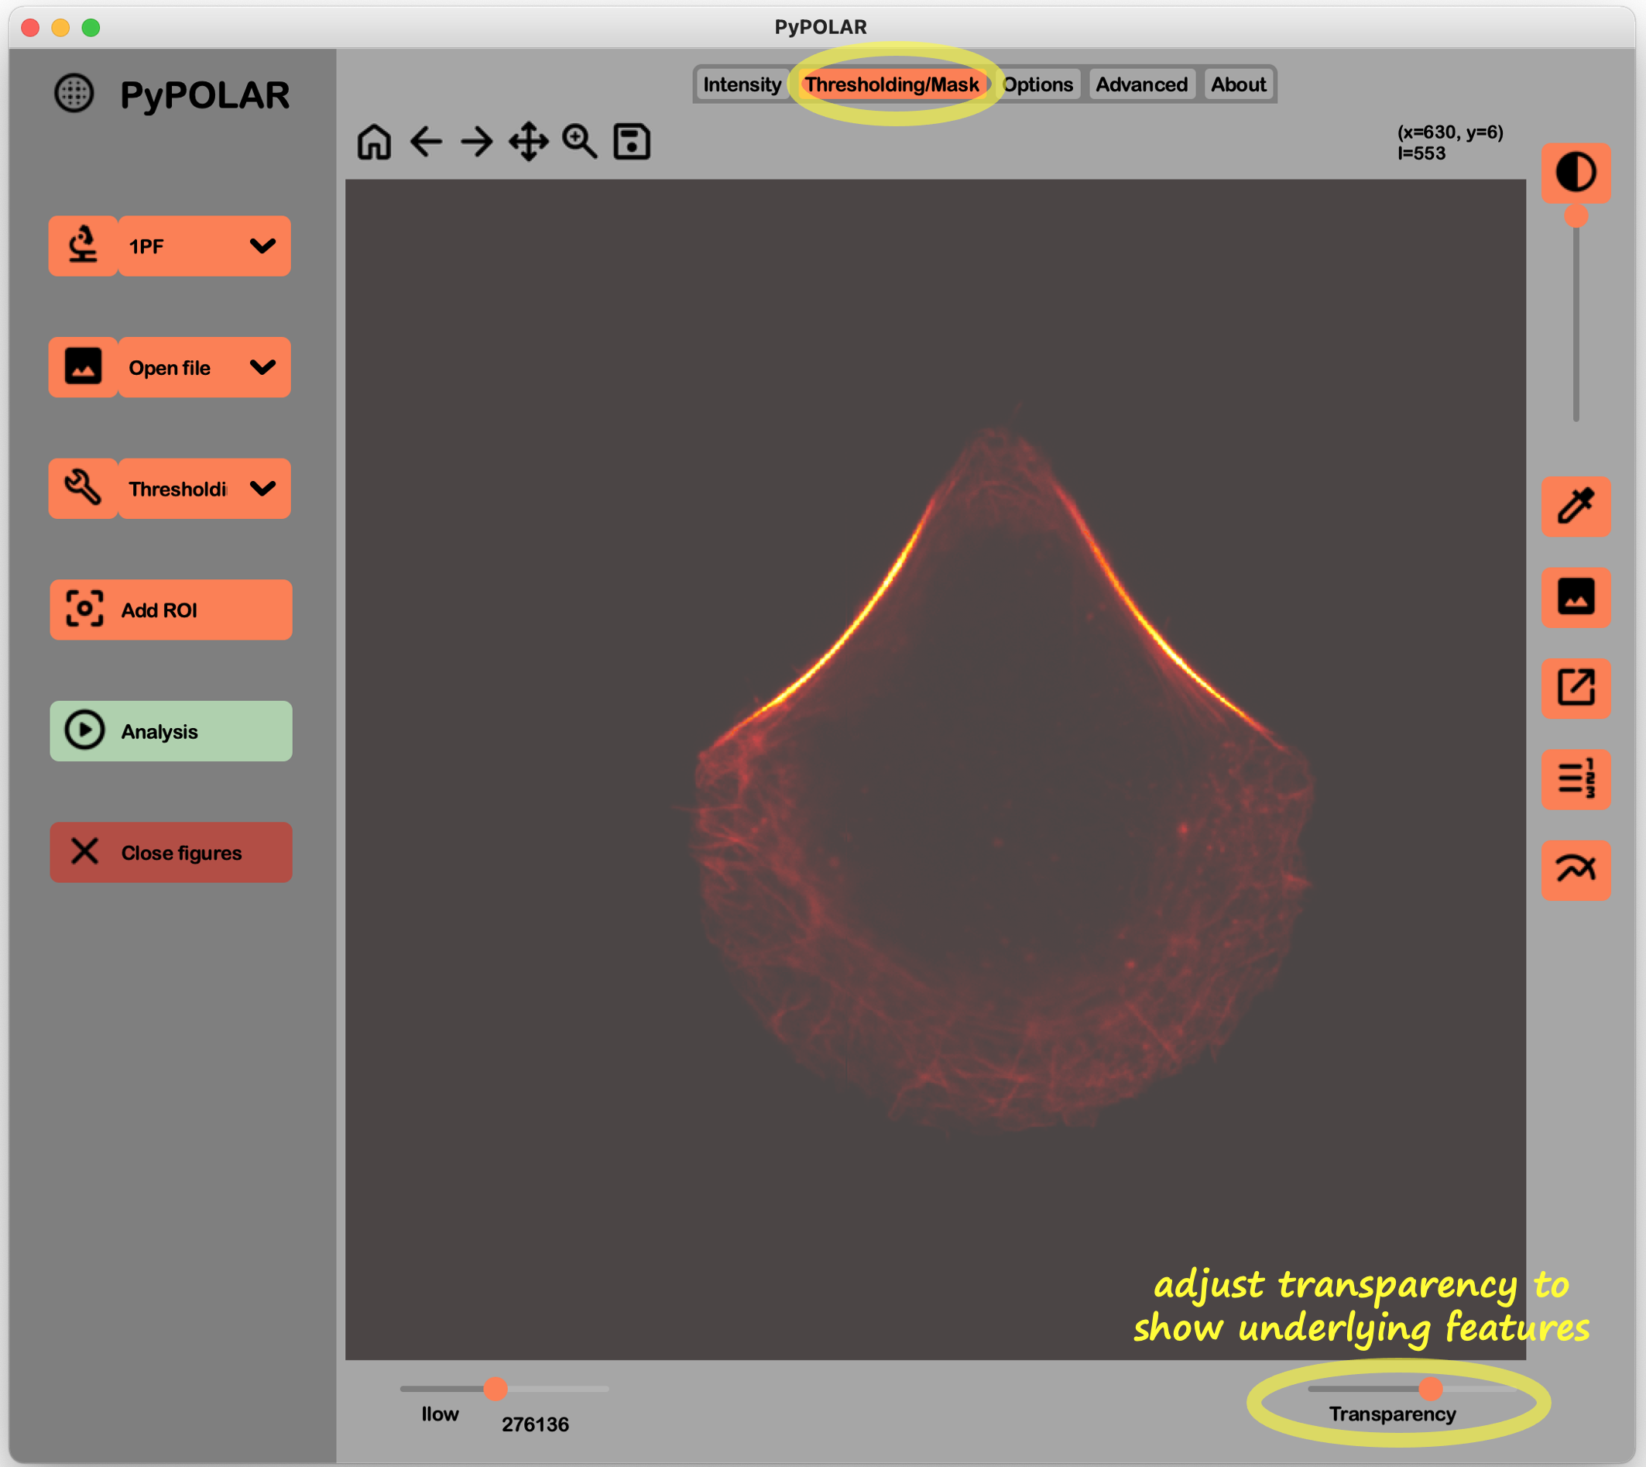Click the numbered list icon button
Viewport: 1646px width, 1467px height.
click(1575, 778)
